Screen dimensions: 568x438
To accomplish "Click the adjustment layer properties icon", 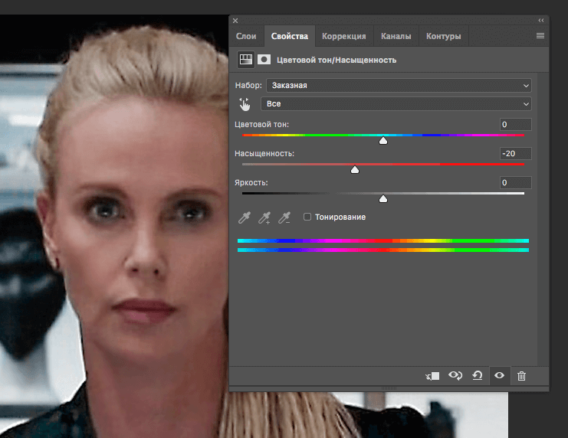I will (245, 59).
